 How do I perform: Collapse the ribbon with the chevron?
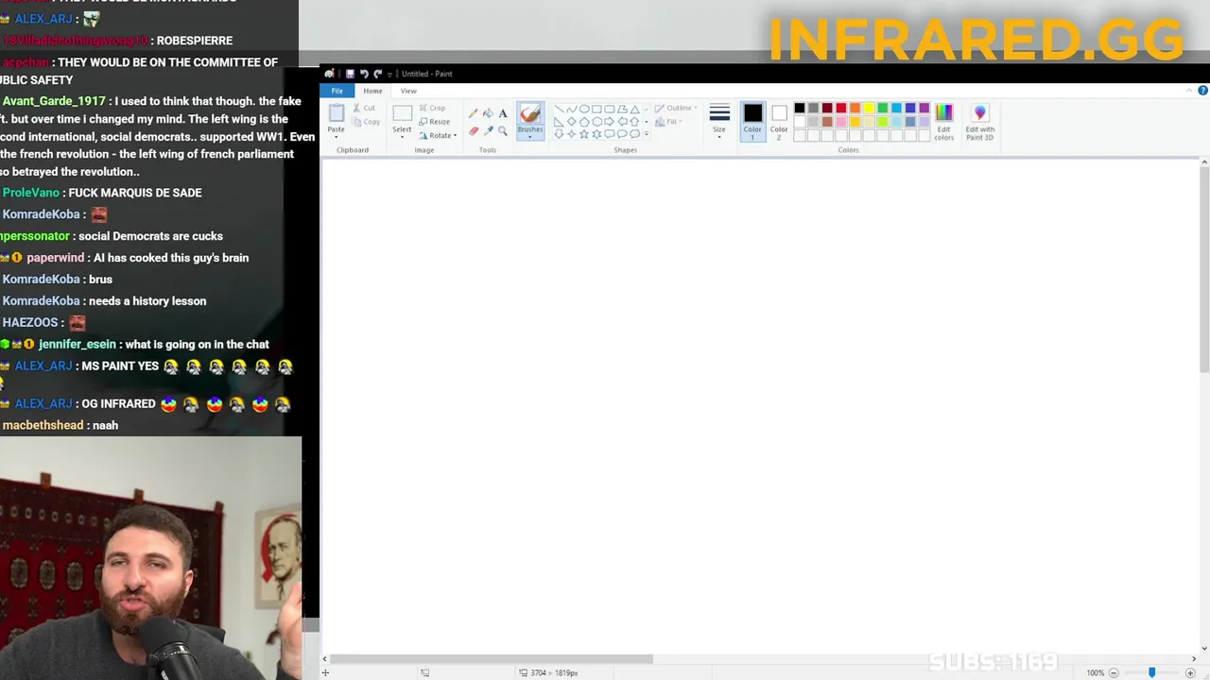[x=1188, y=91]
